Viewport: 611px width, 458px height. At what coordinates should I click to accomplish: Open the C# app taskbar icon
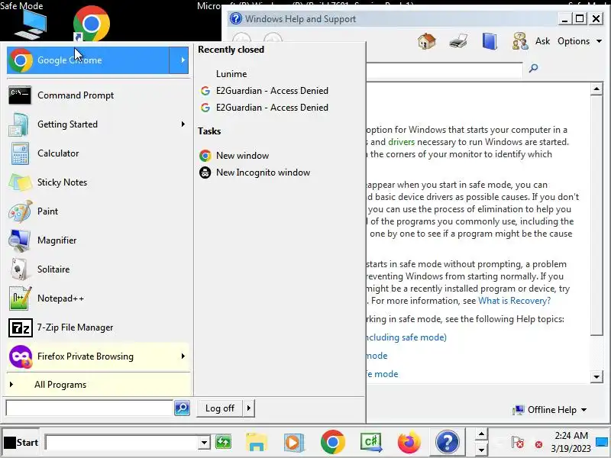[x=371, y=443]
